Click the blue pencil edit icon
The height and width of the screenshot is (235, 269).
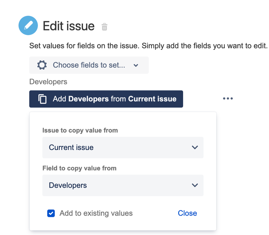point(28,26)
